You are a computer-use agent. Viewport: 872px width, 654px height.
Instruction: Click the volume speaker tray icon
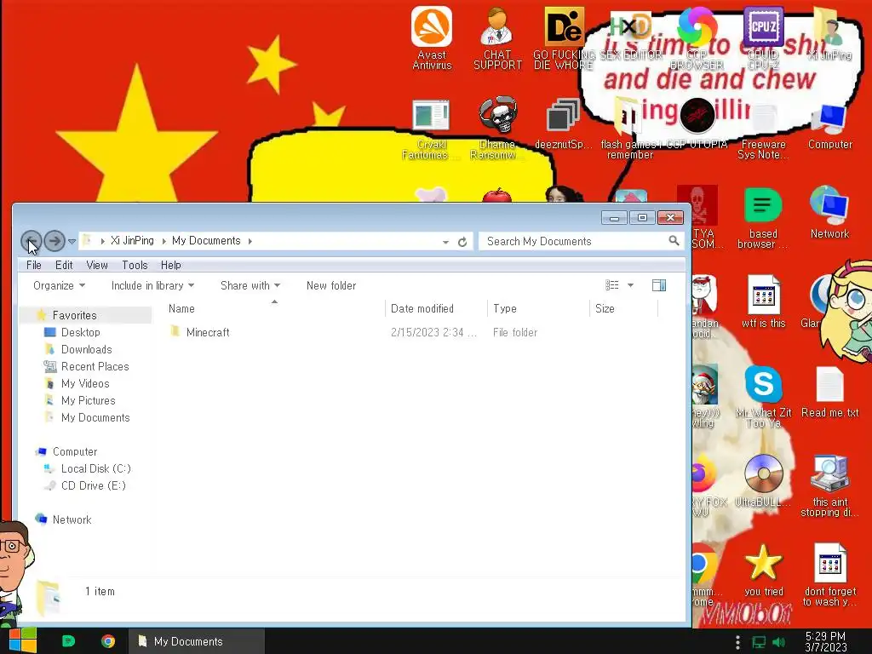point(778,642)
